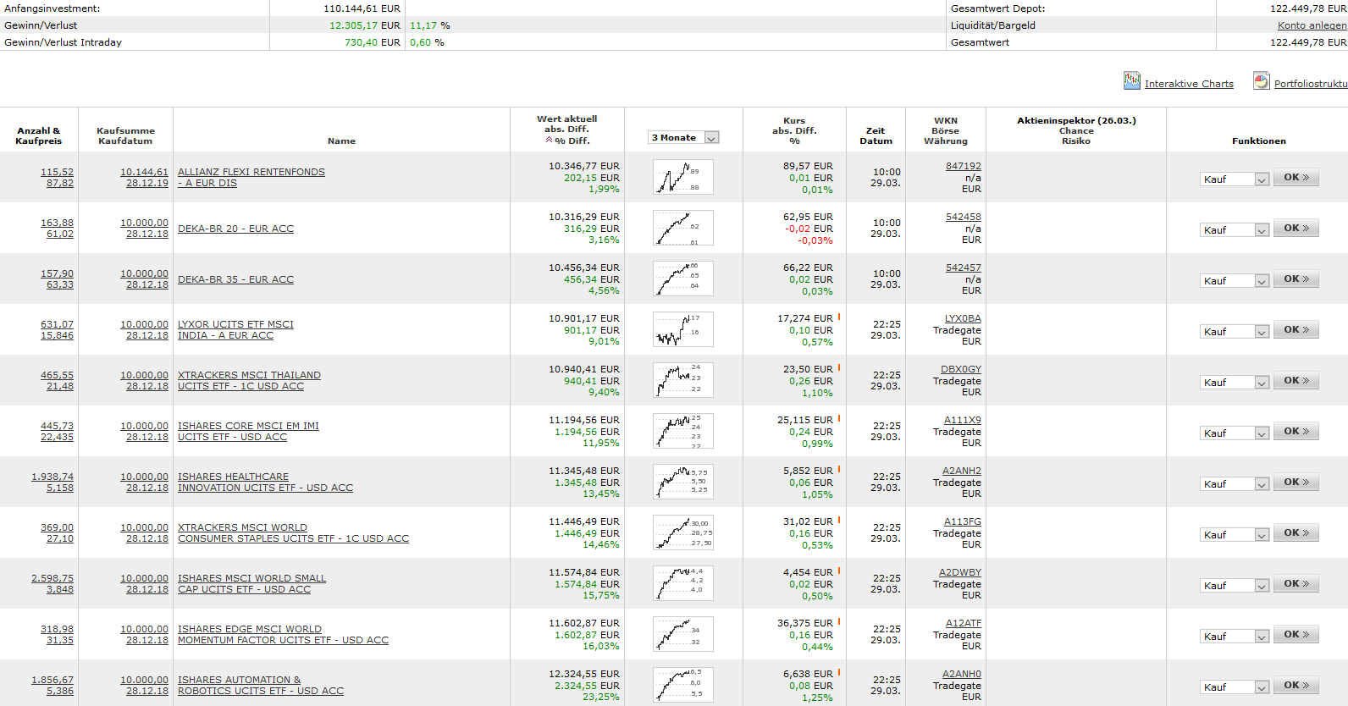Select Gesamtwert value 122.449,78 EUR
1348x706 pixels.
(x=1307, y=42)
